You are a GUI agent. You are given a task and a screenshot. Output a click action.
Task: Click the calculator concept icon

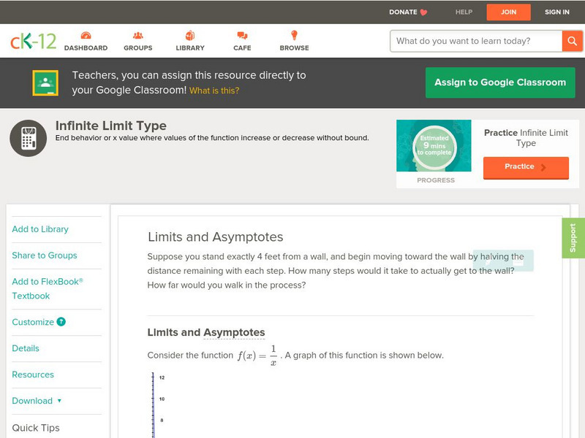(x=29, y=138)
